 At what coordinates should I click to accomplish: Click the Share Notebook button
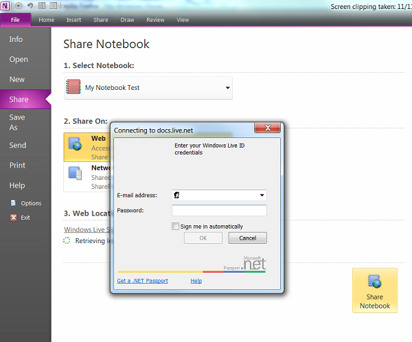tap(375, 290)
